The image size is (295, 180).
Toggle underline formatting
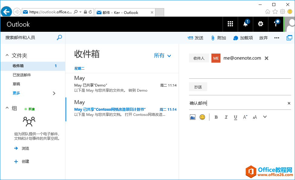coord(235,117)
